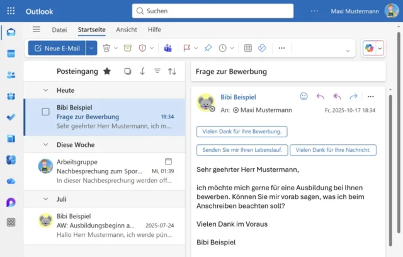The height and width of the screenshot is (257, 403).
Task: Toggle the Posteingang favorite star
Action: (x=107, y=71)
